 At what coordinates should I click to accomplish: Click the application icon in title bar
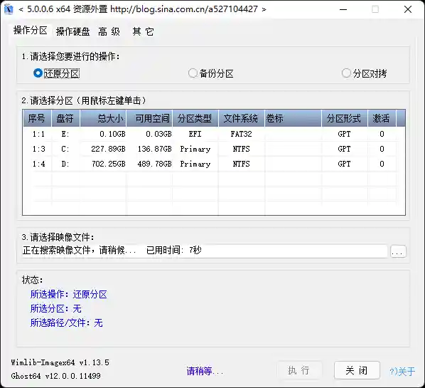coord(9,9)
